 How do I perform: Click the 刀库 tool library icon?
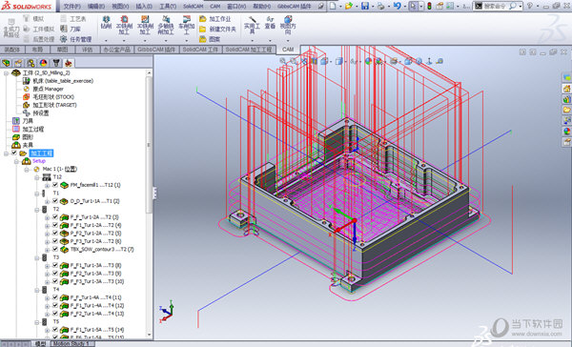click(x=64, y=29)
